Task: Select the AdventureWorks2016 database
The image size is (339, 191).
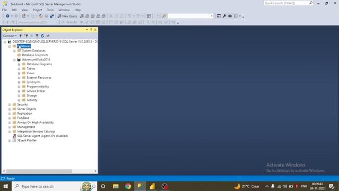Action: tap(36, 59)
